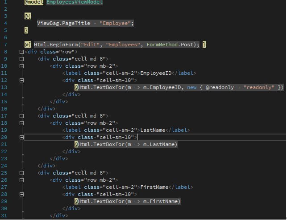Viewport: 287px width, 220px height.
Task: Click the "Edit" string on line 7
Action: pyautogui.click(x=90, y=45)
